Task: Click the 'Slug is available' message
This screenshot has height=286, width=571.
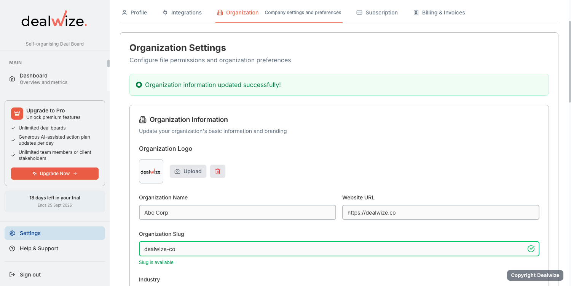Action: pos(156,262)
